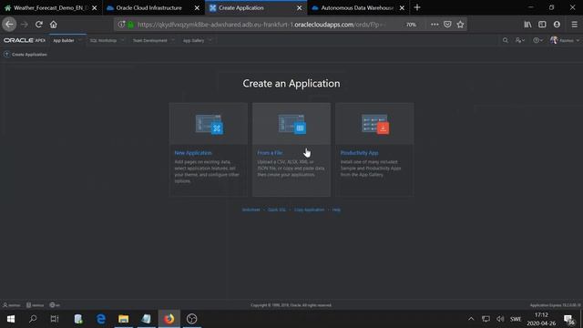Image resolution: width=583 pixels, height=328 pixels.
Task: Click the green padlock site security icon
Action: click(x=131, y=25)
